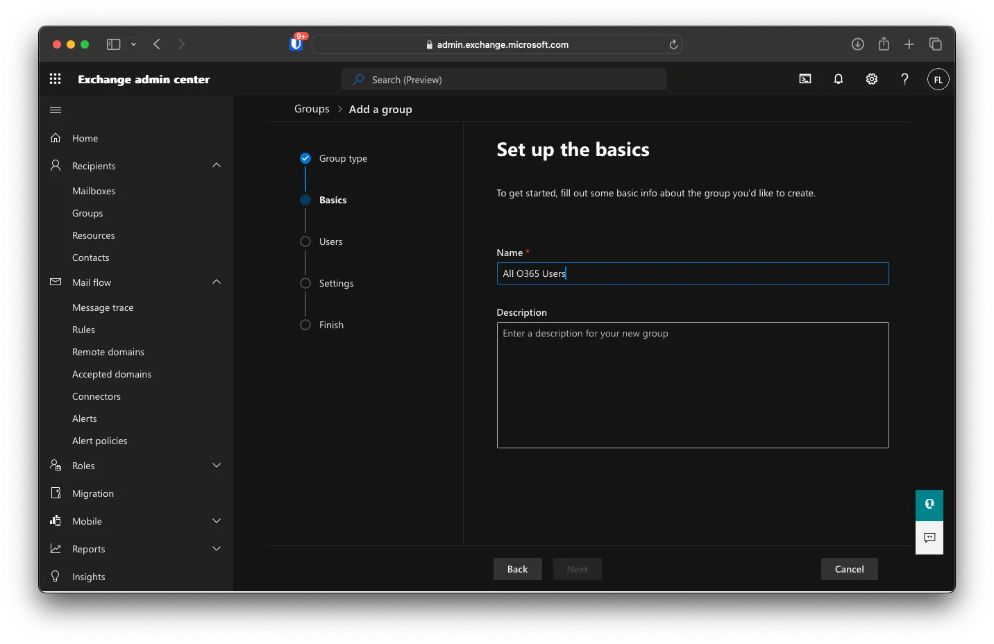This screenshot has width=994, height=644.
Task: Open Accepted domains in the sidebar
Action: pyautogui.click(x=112, y=374)
